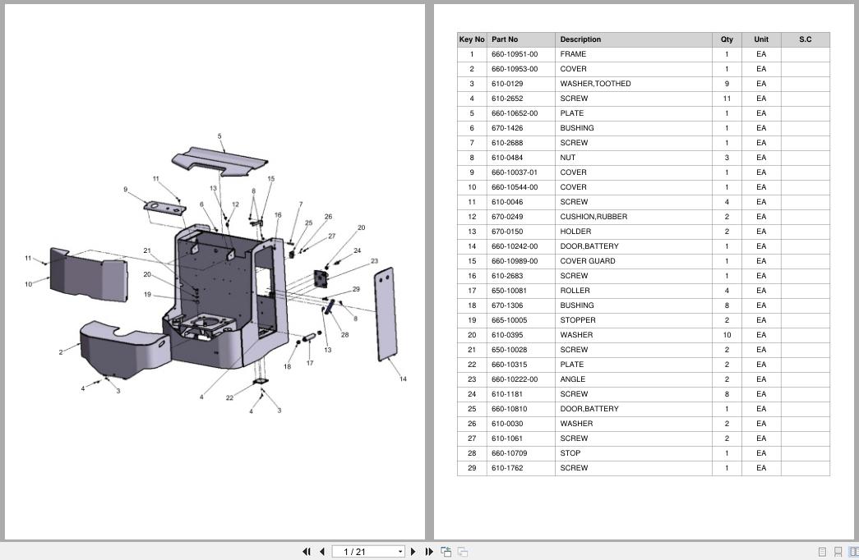Open the page number dropdown arrow

coord(400,552)
